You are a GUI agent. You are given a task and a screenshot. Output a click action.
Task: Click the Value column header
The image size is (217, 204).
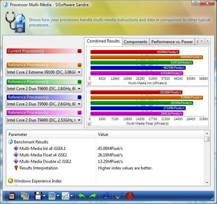150,134
